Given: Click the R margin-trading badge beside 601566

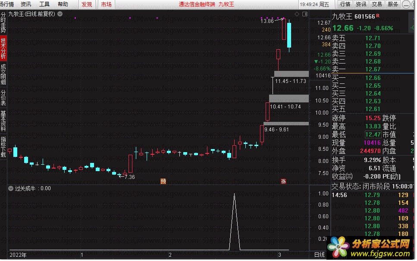Looking at the screenshot, I should coord(378,16).
